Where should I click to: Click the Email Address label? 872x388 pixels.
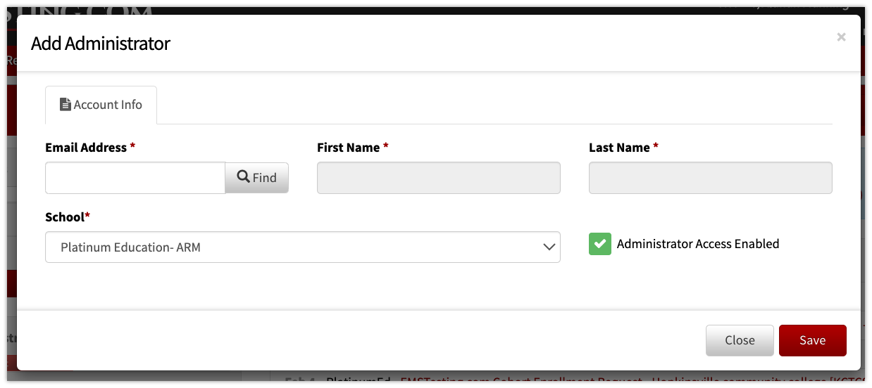coord(86,148)
